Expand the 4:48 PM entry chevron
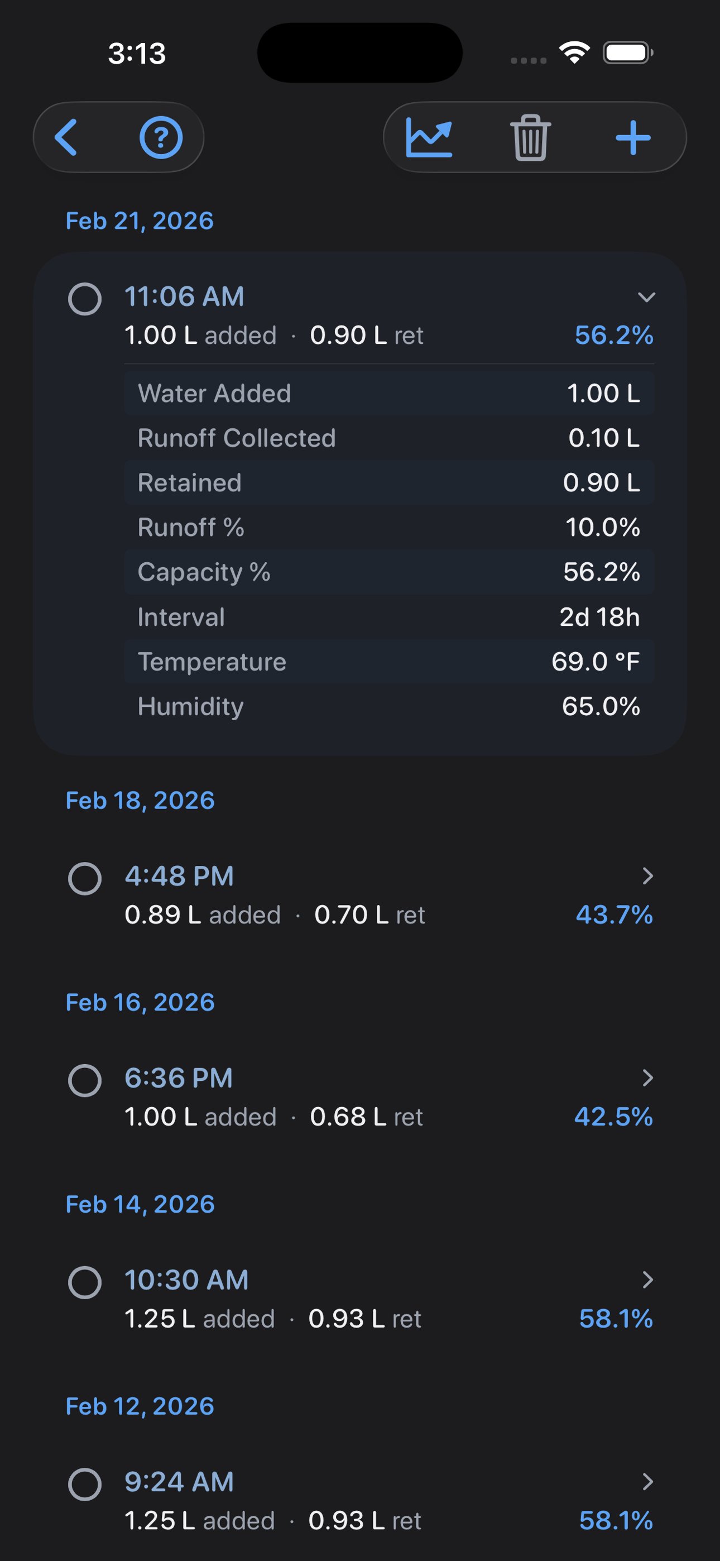Viewport: 720px width, 1561px height. tap(647, 875)
